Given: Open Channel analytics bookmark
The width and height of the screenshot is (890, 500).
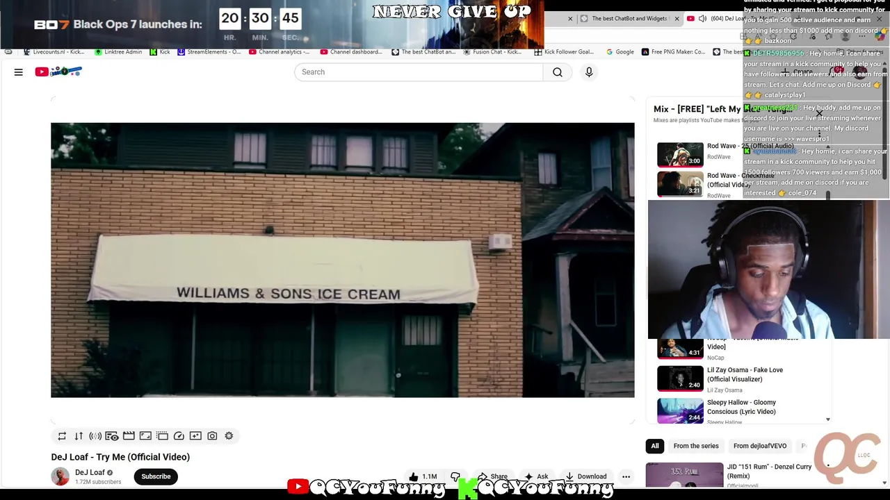Looking at the screenshot, I should point(280,52).
